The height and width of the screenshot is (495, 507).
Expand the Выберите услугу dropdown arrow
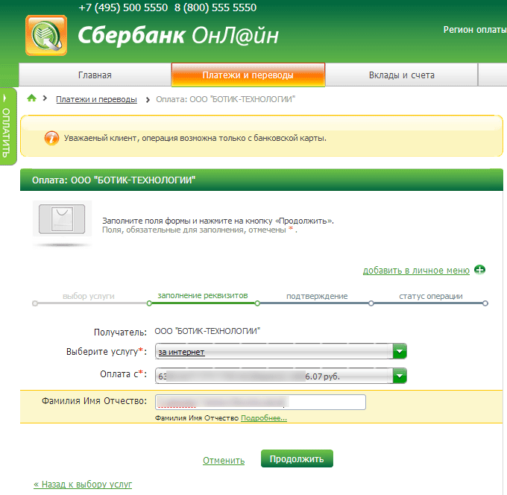pos(400,351)
